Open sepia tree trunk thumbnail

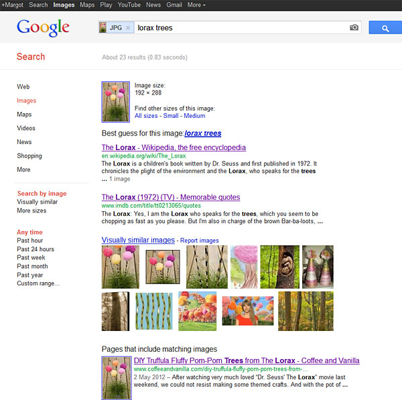point(116,312)
